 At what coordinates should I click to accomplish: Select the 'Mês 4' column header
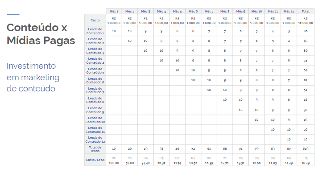pos(161,11)
